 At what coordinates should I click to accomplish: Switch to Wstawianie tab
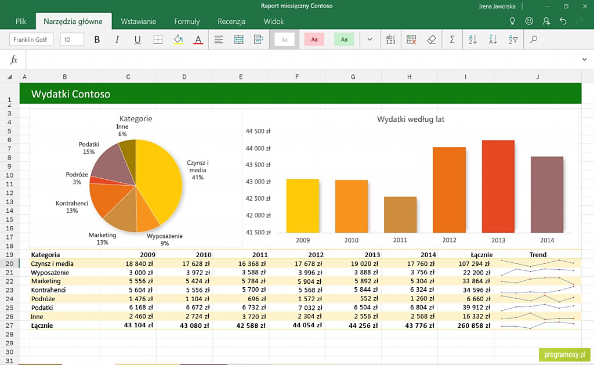tap(138, 21)
